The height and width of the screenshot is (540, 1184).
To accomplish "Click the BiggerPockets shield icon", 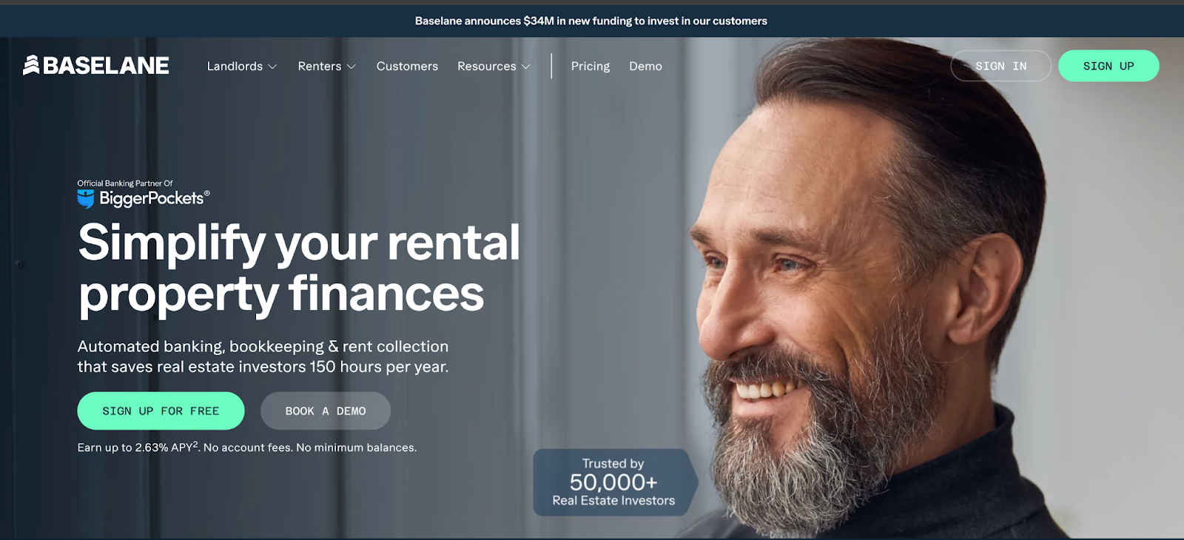I will pos(86,199).
